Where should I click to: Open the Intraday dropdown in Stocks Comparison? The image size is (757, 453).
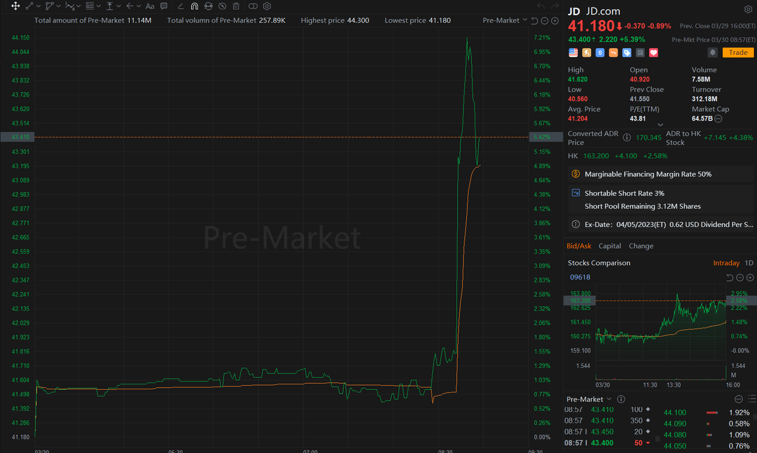point(726,262)
